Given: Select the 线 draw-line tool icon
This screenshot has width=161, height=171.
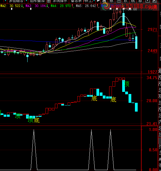Looking at the screenshot, I should coord(133,1).
